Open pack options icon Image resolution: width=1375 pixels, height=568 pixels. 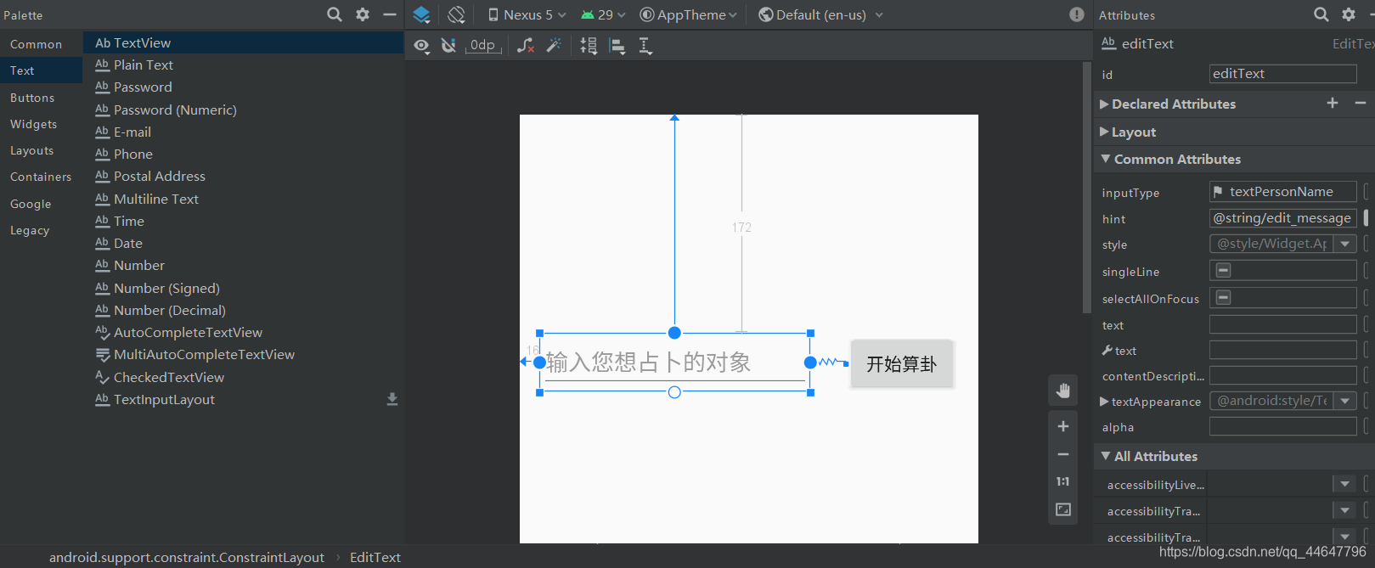point(589,46)
